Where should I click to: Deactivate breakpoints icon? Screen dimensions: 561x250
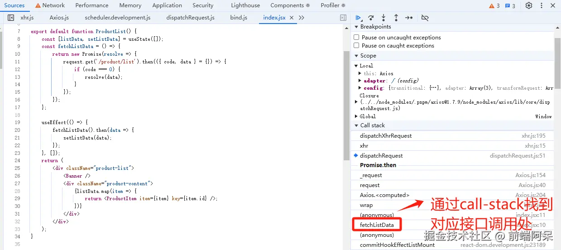[x=425, y=18]
